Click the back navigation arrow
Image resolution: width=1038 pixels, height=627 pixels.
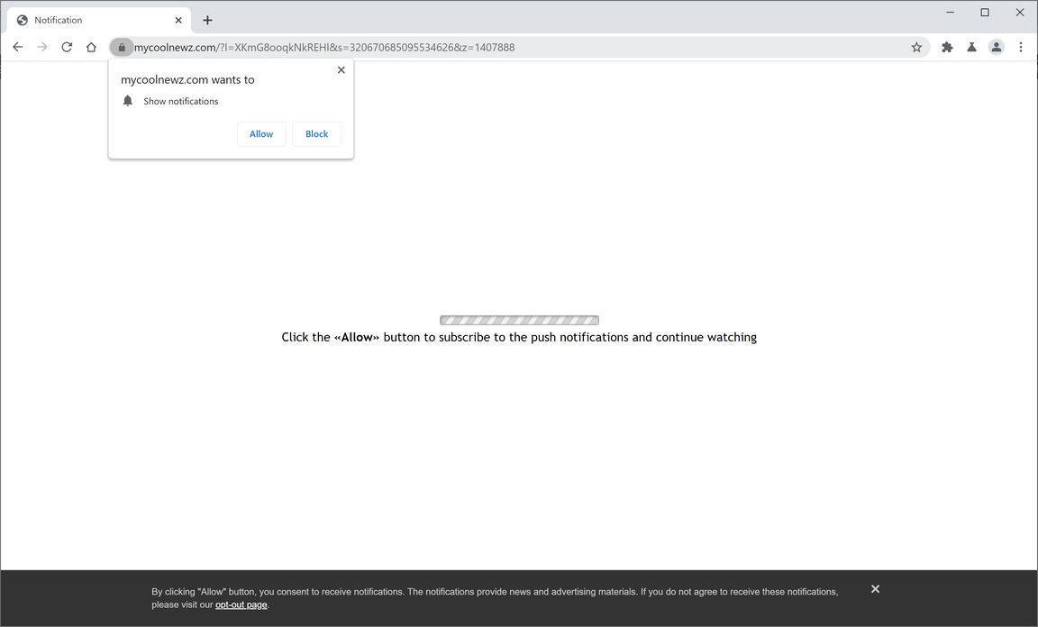[x=18, y=47]
